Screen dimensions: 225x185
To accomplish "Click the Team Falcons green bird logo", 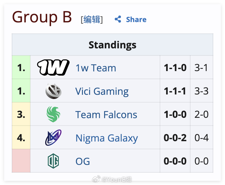I will [53, 114].
